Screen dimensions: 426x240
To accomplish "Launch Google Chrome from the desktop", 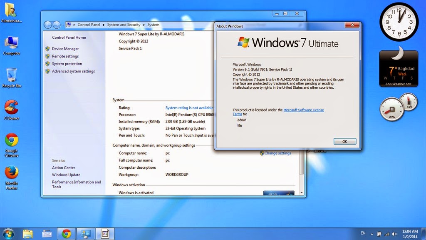I will pyautogui.click(x=11, y=145).
